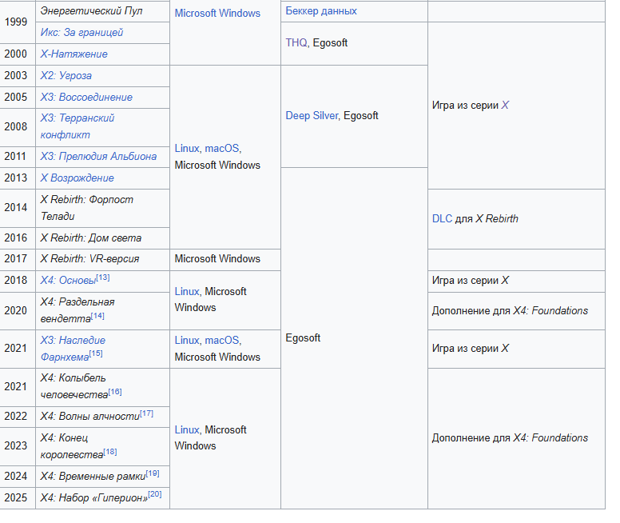Open footnote reference [18]
Image resolution: width=620 pixels, height=523 pixels.
tap(110, 452)
